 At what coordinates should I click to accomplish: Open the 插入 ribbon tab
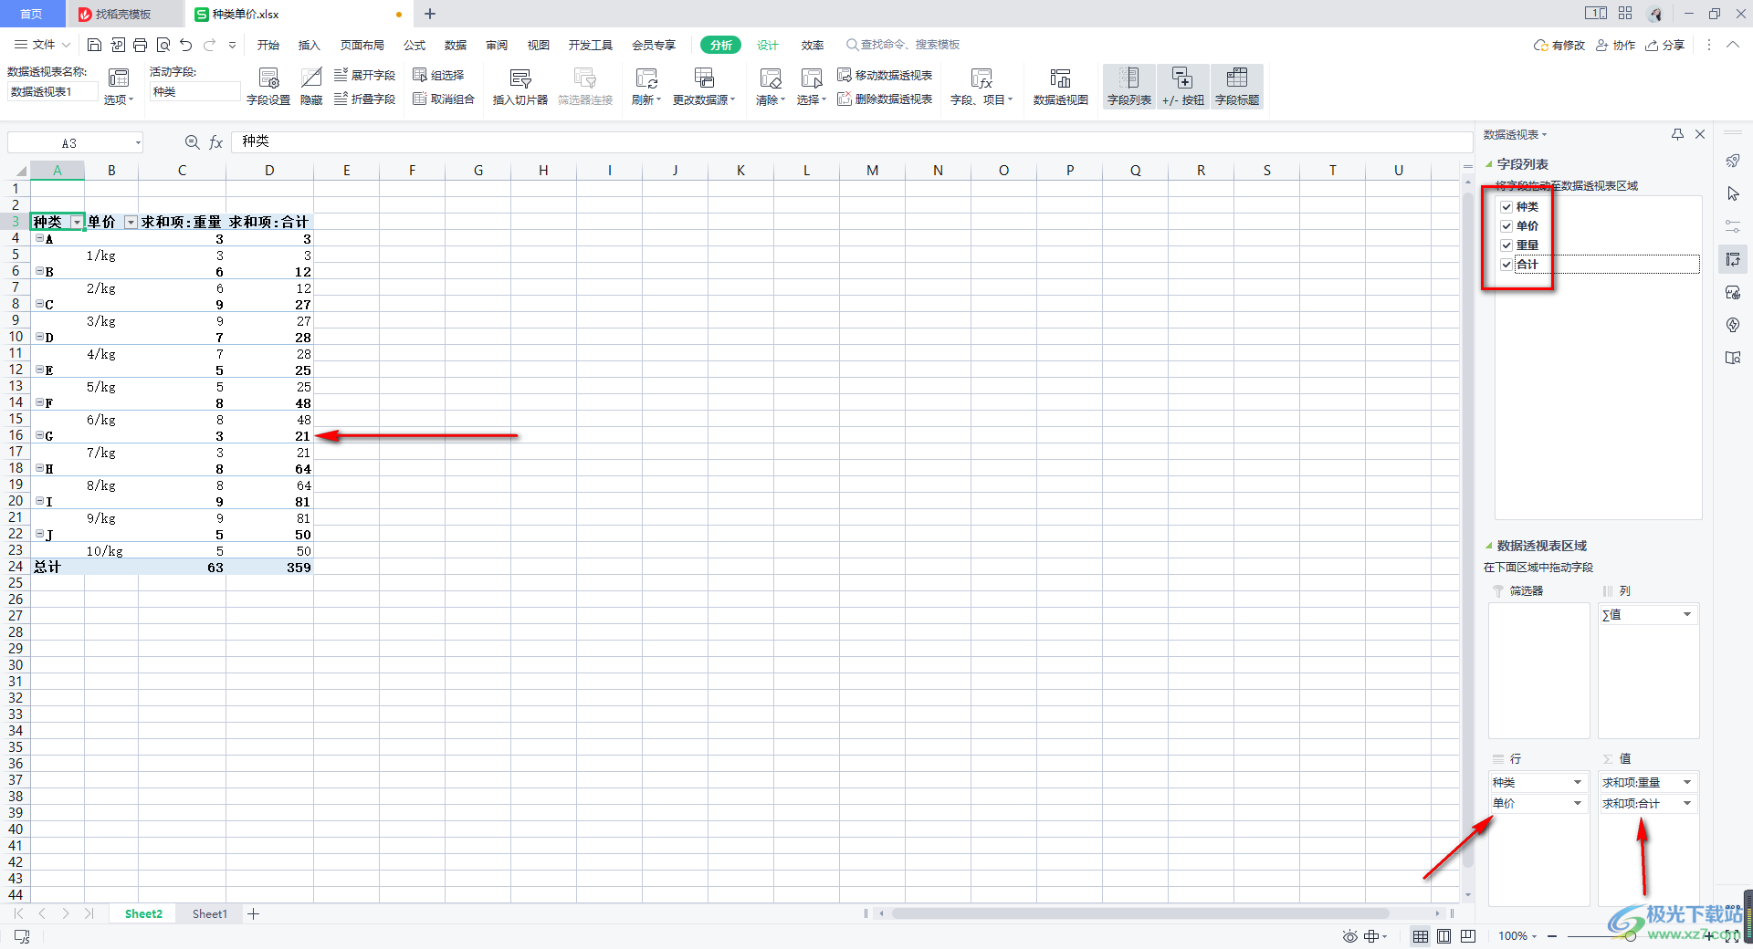310,45
